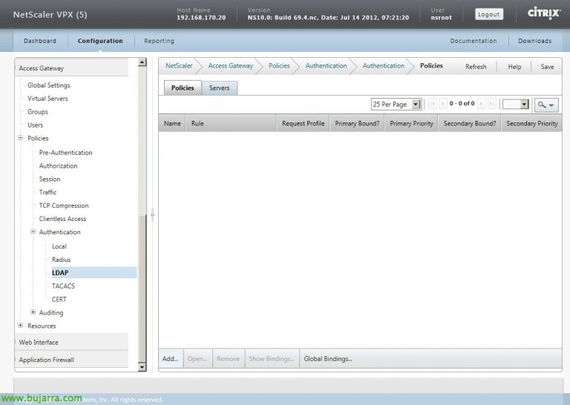
Task: Click the Access Gateway breadcrumb
Action: click(x=231, y=66)
